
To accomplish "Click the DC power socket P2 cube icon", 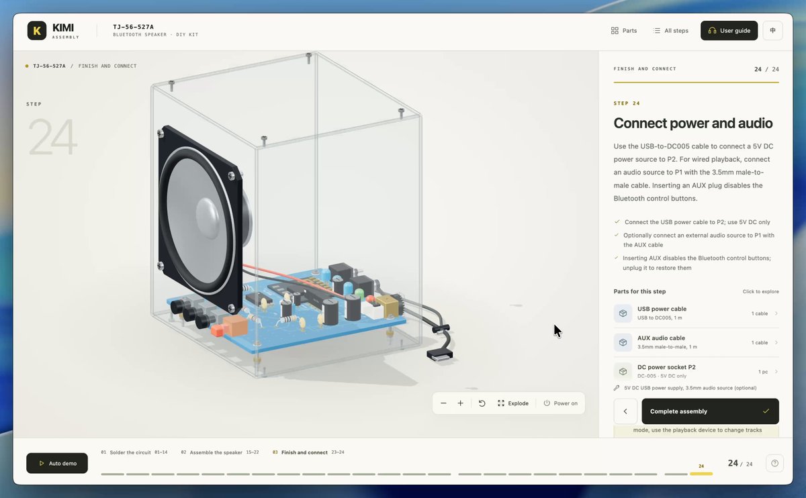I will coord(623,372).
